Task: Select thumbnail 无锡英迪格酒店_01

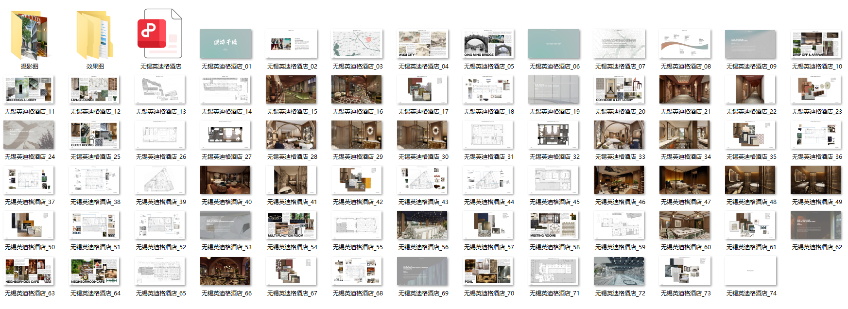Action: pos(226,44)
